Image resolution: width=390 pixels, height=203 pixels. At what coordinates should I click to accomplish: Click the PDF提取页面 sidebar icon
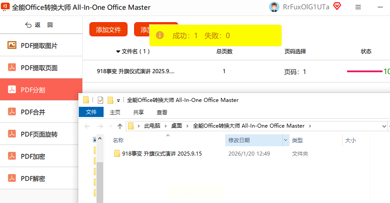point(12,67)
